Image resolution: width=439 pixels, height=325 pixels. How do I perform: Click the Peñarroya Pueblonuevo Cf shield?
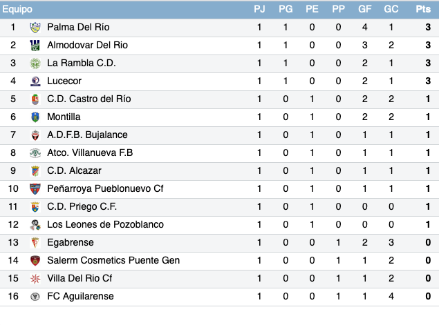[35, 189]
